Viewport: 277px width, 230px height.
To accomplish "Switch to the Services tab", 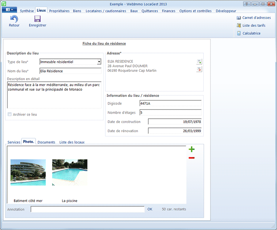I will pos(14,142).
